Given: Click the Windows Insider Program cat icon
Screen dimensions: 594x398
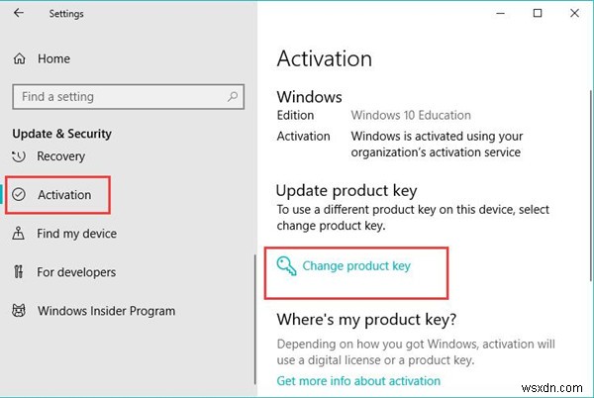Looking at the screenshot, I should 19,311.
